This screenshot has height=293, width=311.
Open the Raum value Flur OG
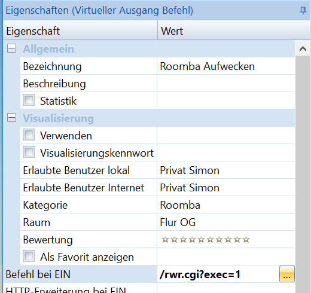pyautogui.click(x=226, y=222)
